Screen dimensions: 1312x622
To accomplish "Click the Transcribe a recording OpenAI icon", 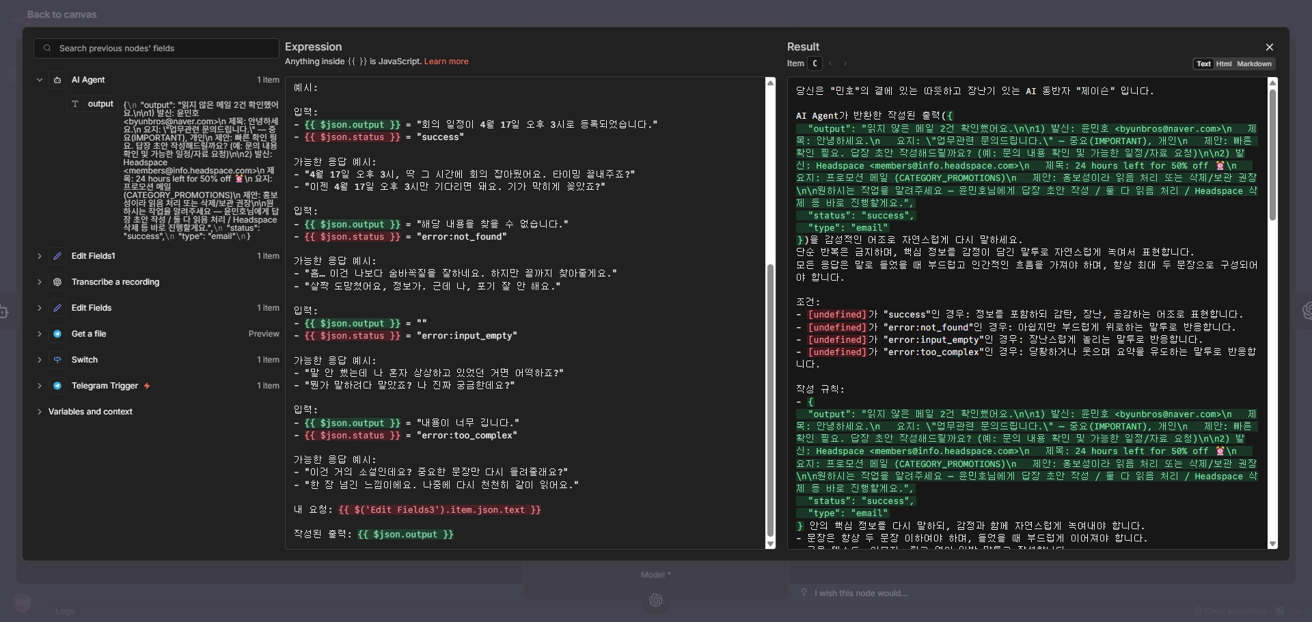I will pyautogui.click(x=57, y=282).
